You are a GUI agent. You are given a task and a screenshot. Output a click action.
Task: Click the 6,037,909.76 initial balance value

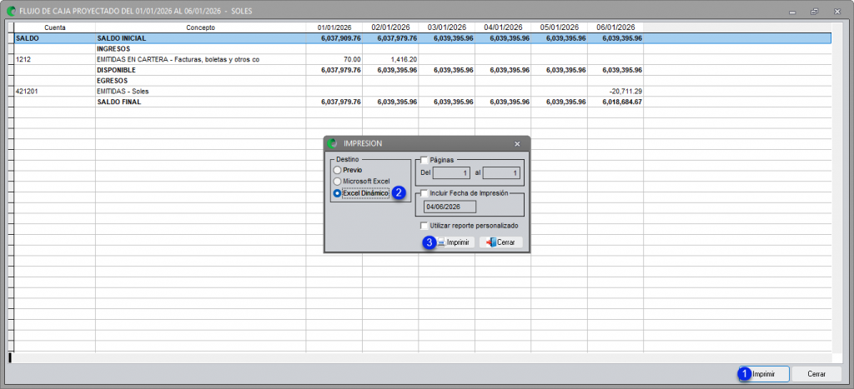coord(341,38)
